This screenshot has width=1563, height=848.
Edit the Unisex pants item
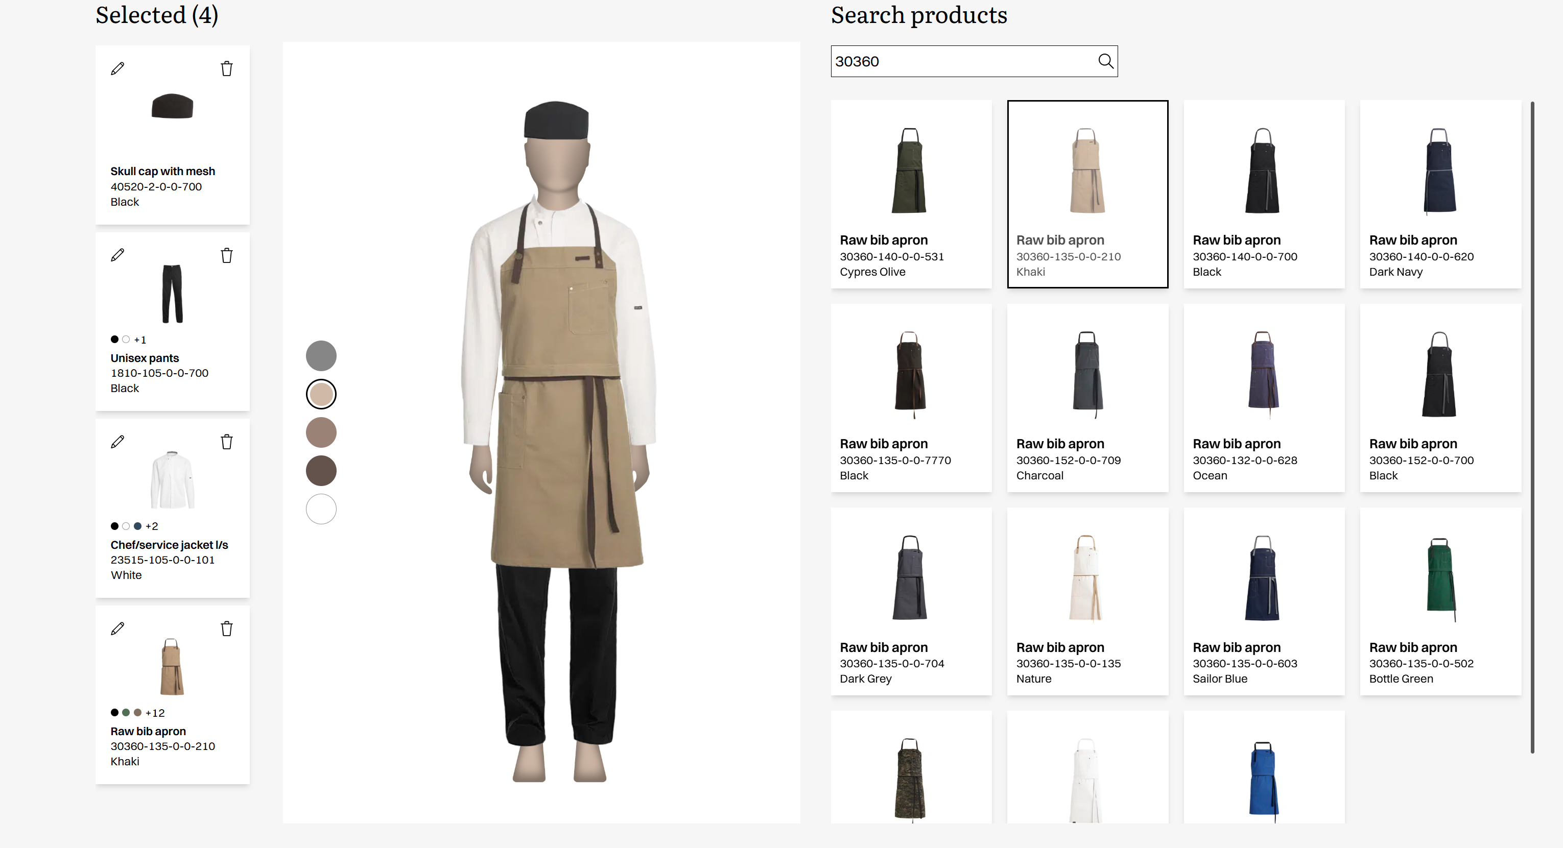click(x=117, y=255)
